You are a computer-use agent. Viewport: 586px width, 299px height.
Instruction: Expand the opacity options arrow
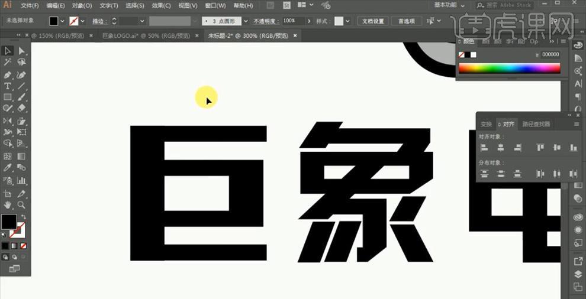coord(309,21)
